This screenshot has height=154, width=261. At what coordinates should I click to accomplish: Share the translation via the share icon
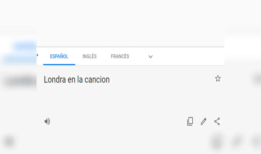pos(217,121)
